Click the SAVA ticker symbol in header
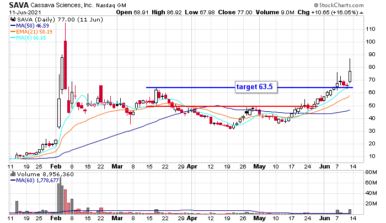386x223 pixels. coord(19,5)
